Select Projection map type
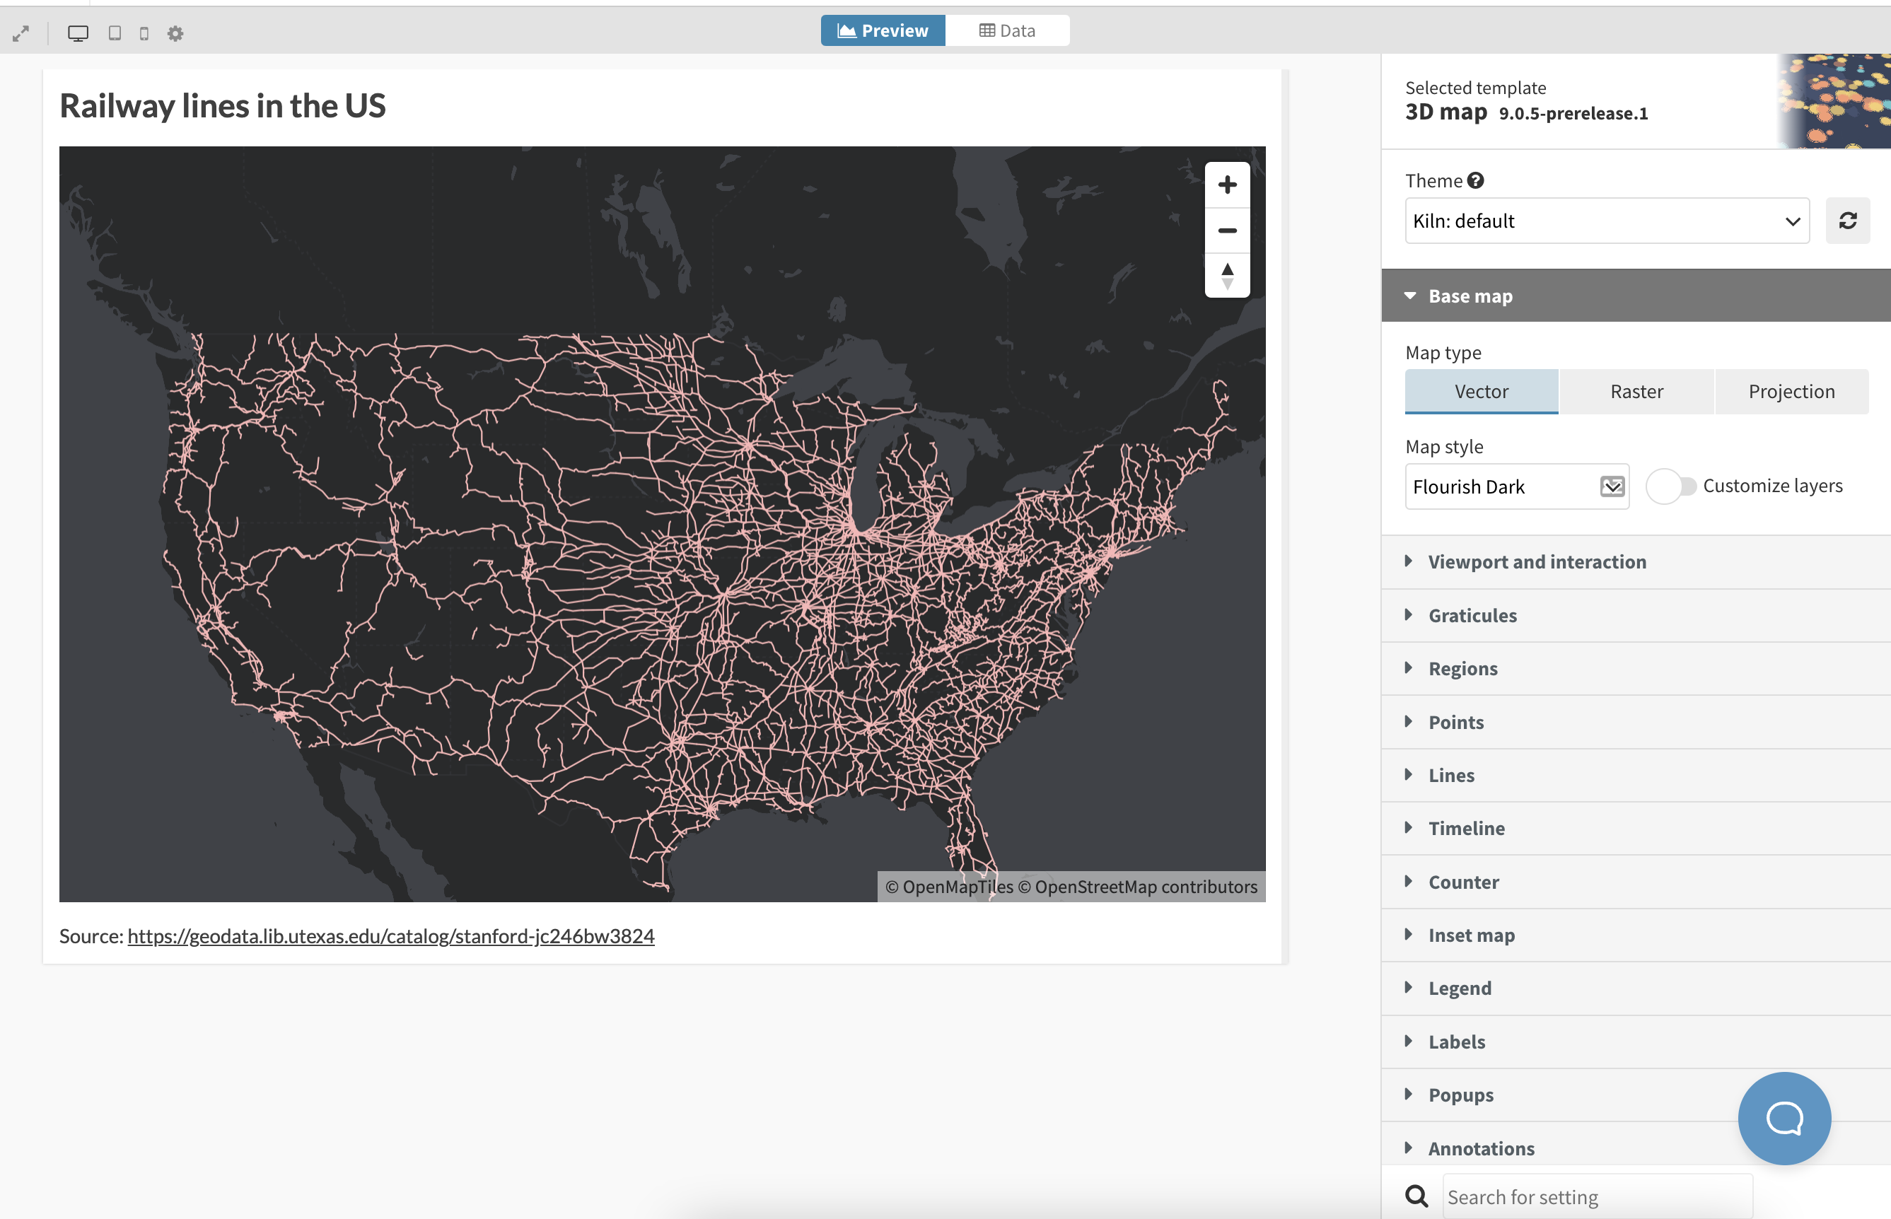This screenshot has width=1891, height=1219. (x=1791, y=392)
